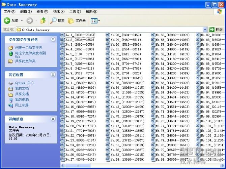Click 共享此文件夹 link
The width and height of the screenshot is (226, 169).
pos(25,61)
